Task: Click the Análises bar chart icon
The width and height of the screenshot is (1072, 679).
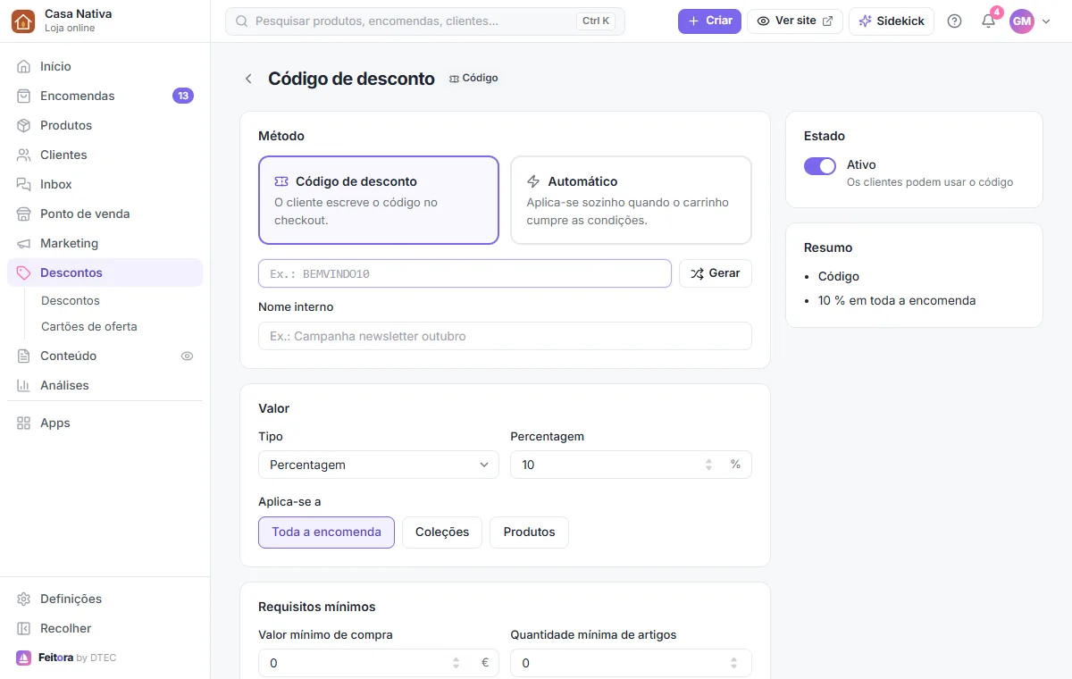Action: pyautogui.click(x=24, y=385)
